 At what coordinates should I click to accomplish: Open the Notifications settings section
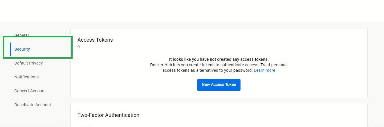coord(26,77)
